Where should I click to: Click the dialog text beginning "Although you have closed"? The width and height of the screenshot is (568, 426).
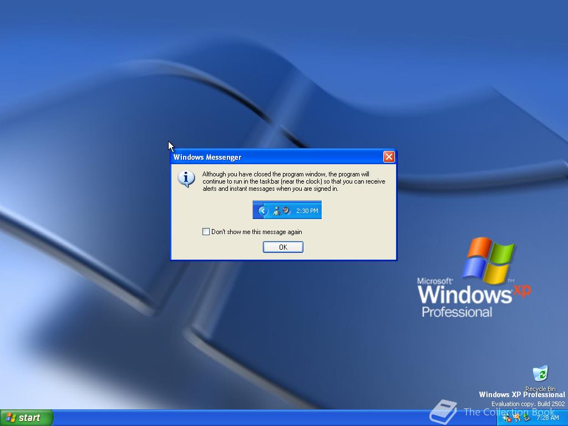[294, 181]
